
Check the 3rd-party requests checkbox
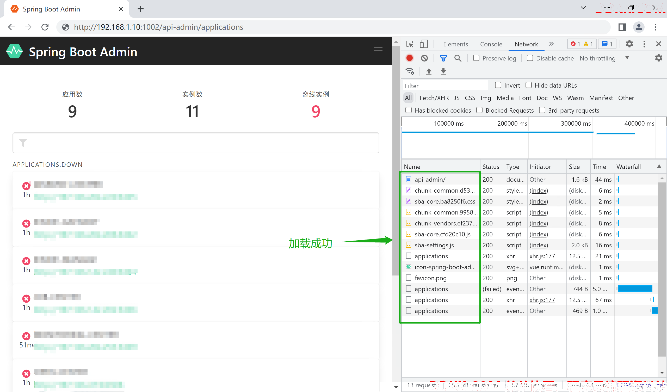pos(542,110)
